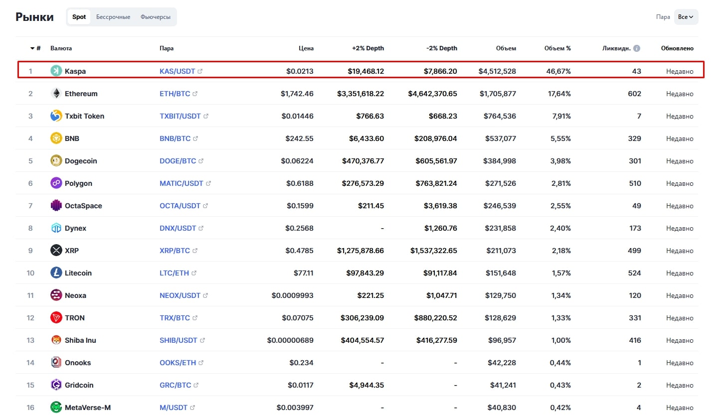Click the Ethereum coin logo icon
This screenshot has height=416, width=721.
tap(56, 93)
